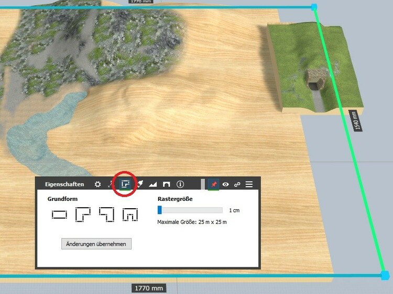The image size is (393, 294).
Task: Click the Grundform heading
Action: [62, 199]
